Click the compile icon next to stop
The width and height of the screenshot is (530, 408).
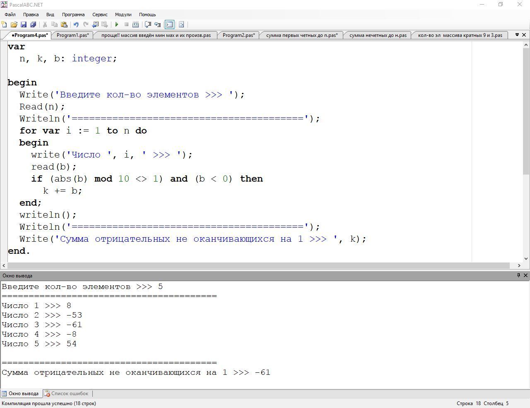point(135,24)
